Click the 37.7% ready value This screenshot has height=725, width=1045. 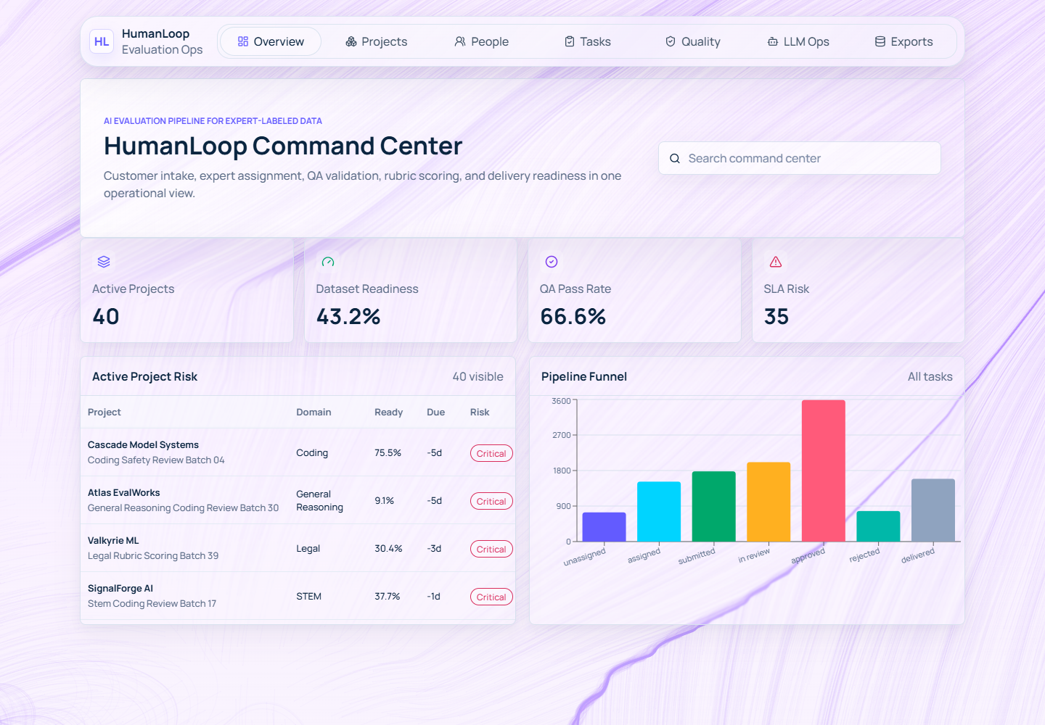(388, 596)
